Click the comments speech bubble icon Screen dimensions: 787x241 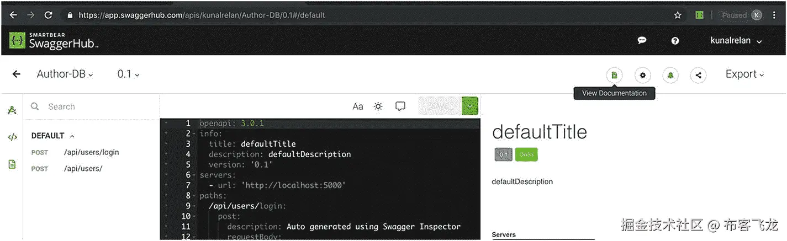[400, 106]
